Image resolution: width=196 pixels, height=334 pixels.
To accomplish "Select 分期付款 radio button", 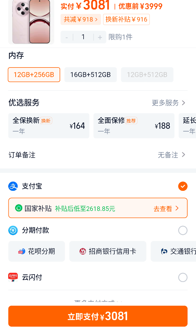I will (183, 230).
